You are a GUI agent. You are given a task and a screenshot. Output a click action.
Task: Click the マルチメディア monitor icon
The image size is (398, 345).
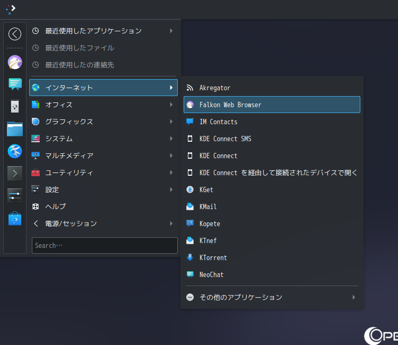(x=36, y=156)
